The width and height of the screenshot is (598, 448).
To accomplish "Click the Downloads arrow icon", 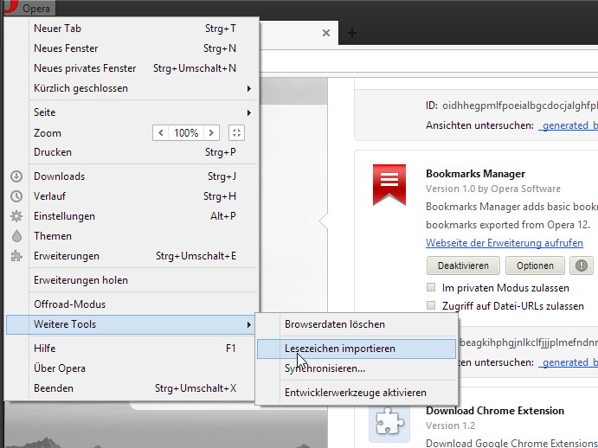I will (x=16, y=176).
